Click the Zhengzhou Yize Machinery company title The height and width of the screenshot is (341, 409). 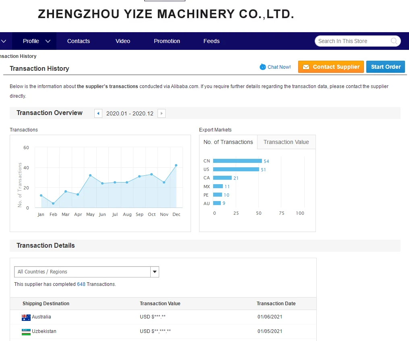[166, 14]
